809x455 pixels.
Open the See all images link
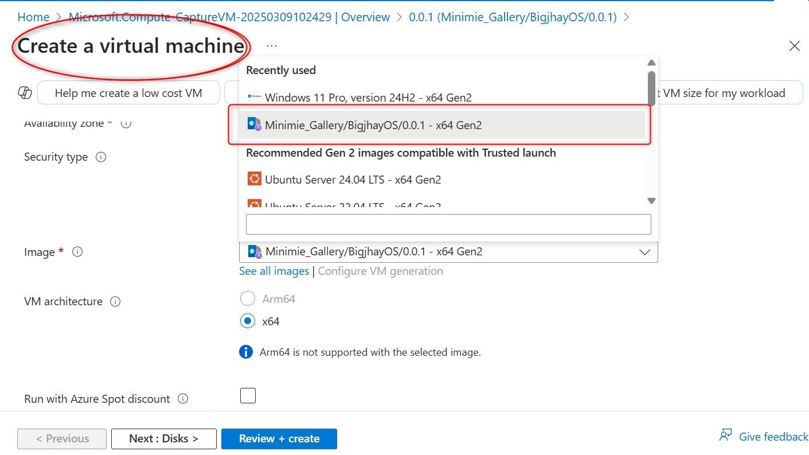point(274,271)
